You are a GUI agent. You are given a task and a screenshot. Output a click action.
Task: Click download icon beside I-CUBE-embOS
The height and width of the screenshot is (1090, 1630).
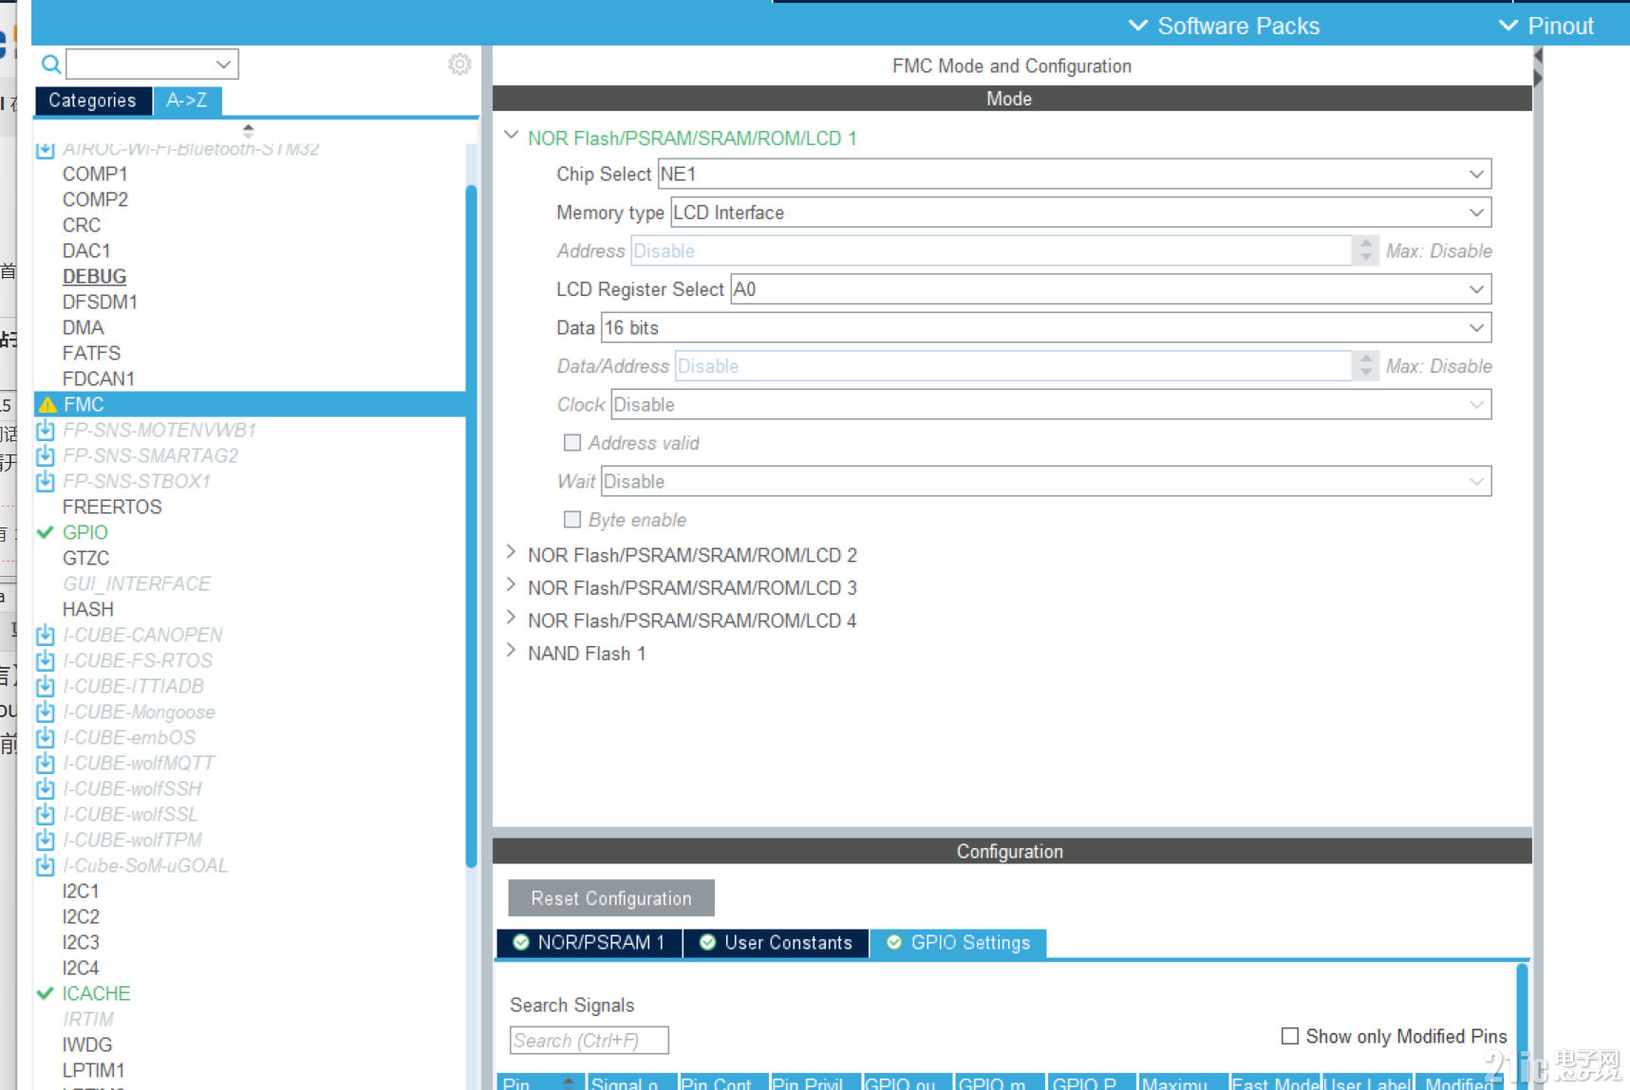click(46, 738)
